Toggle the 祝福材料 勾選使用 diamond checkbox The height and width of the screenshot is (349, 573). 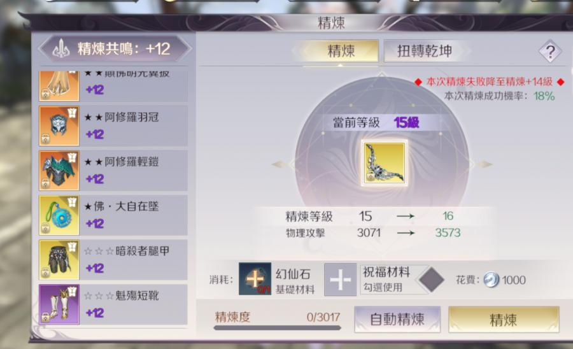432,280
